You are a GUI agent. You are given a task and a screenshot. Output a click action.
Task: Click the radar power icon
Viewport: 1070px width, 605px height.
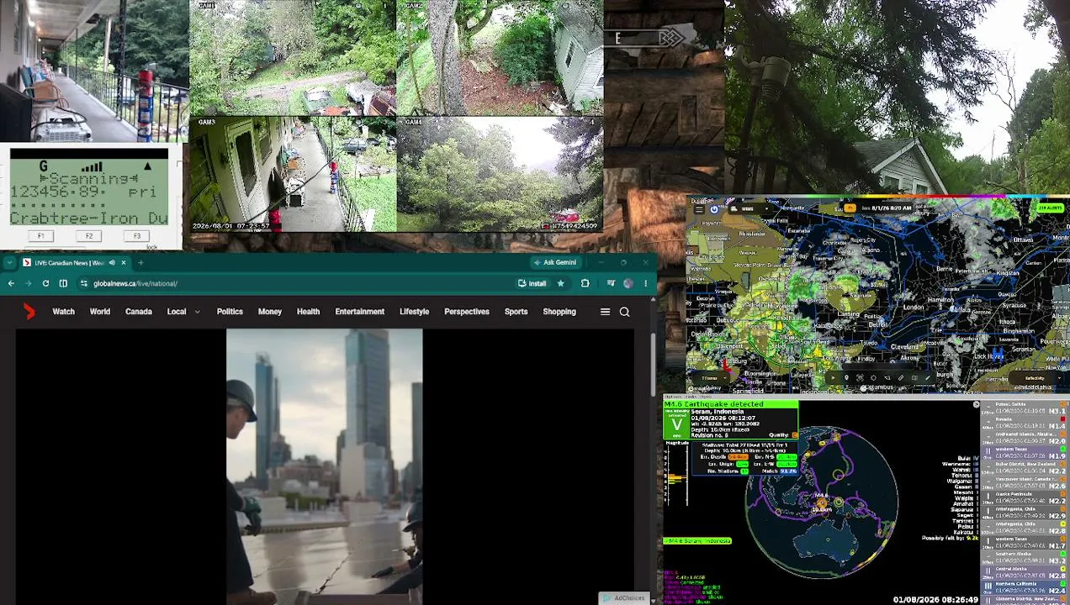click(x=714, y=209)
